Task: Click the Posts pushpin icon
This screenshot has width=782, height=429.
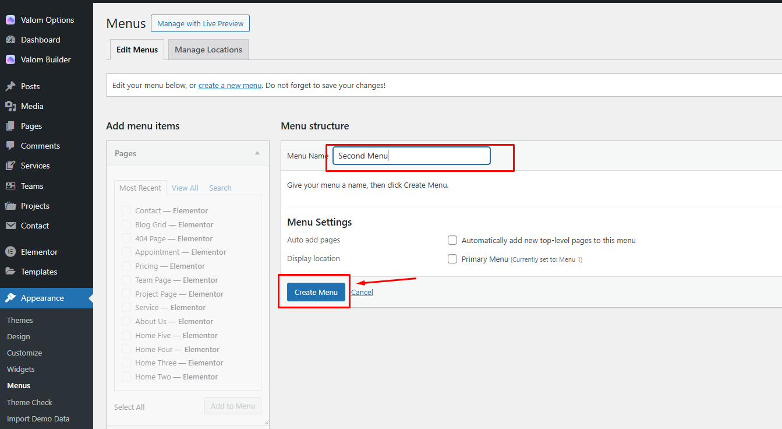Action: click(10, 86)
